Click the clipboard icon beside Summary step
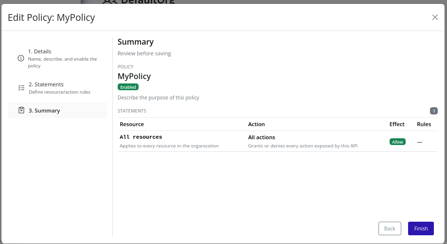Viewport: 447px width, 244px height. pyautogui.click(x=21, y=110)
